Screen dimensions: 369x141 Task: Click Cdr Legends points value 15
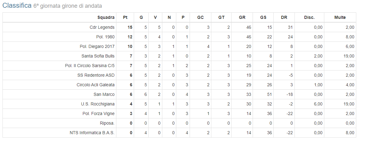coord(130,28)
